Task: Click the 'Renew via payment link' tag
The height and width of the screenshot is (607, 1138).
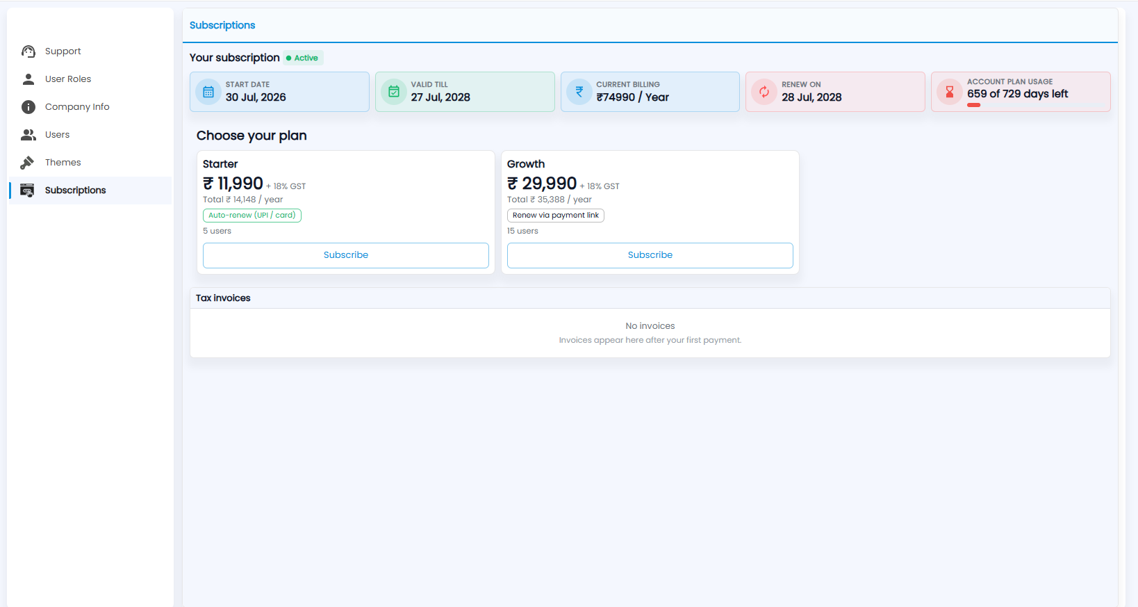Action: [556, 216]
